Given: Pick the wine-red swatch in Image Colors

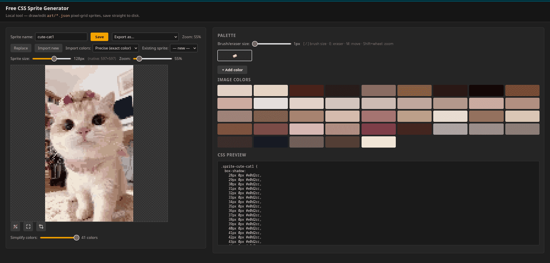Looking at the screenshot, I should tap(378, 129).
